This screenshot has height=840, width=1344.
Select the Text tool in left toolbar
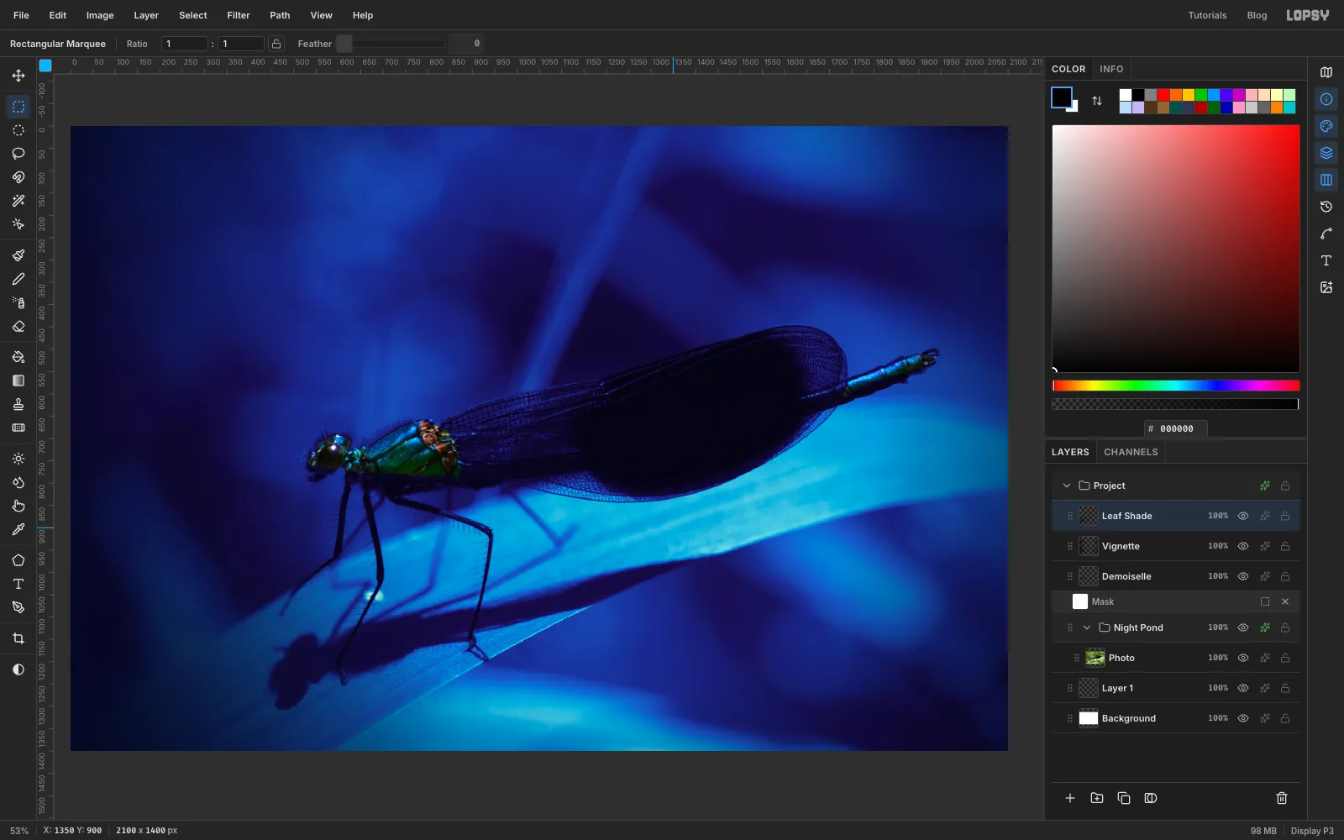pyautogui.click(x=18, y=584)
